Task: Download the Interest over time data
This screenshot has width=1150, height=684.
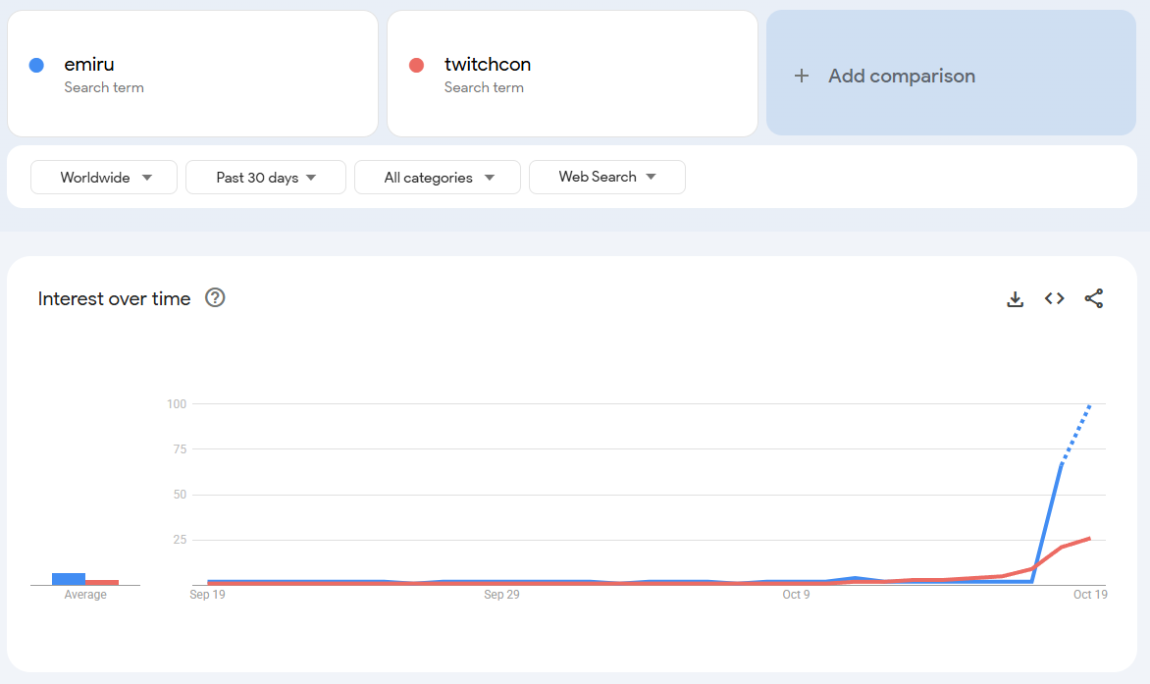Action: [x=1015, y=299]
